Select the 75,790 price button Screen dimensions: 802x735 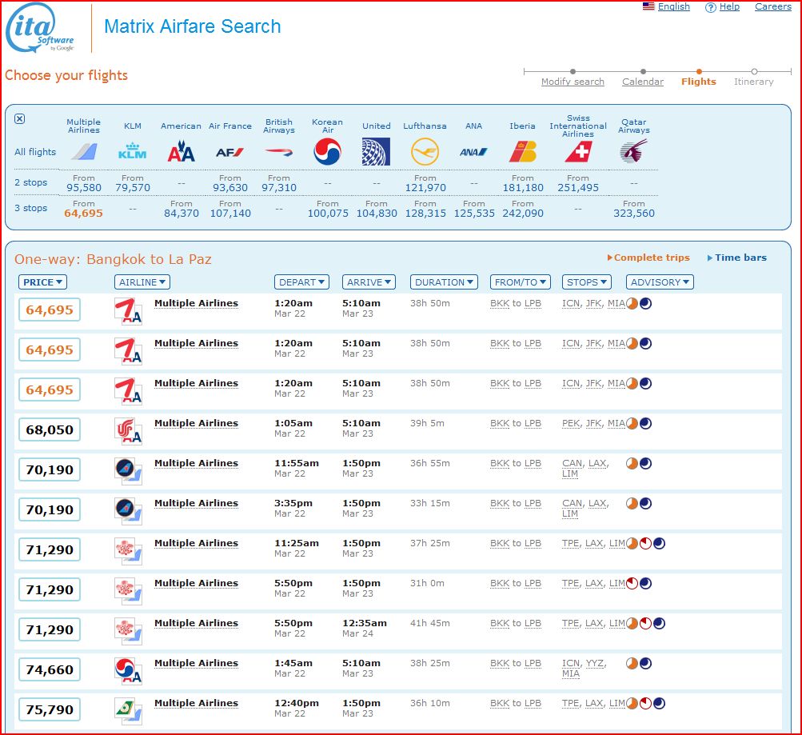(x=50, y=709)
